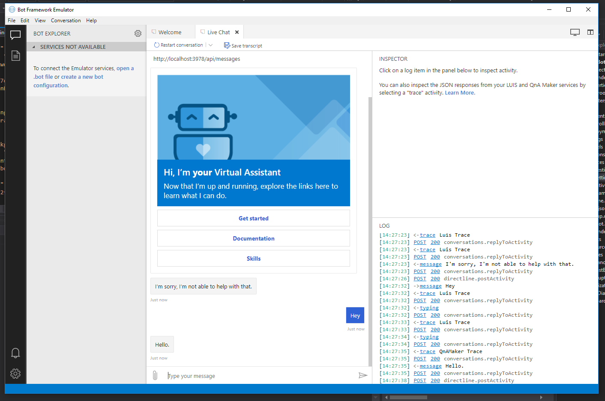Click 200 status on the 14:27:38 directline line
The width and height of the screenshot is (605, 401).
435,380
